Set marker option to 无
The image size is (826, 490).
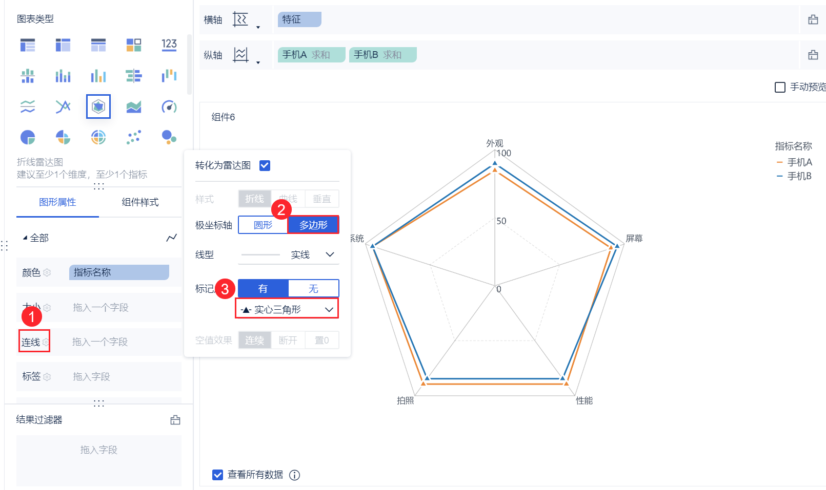[x=313, y=289]
